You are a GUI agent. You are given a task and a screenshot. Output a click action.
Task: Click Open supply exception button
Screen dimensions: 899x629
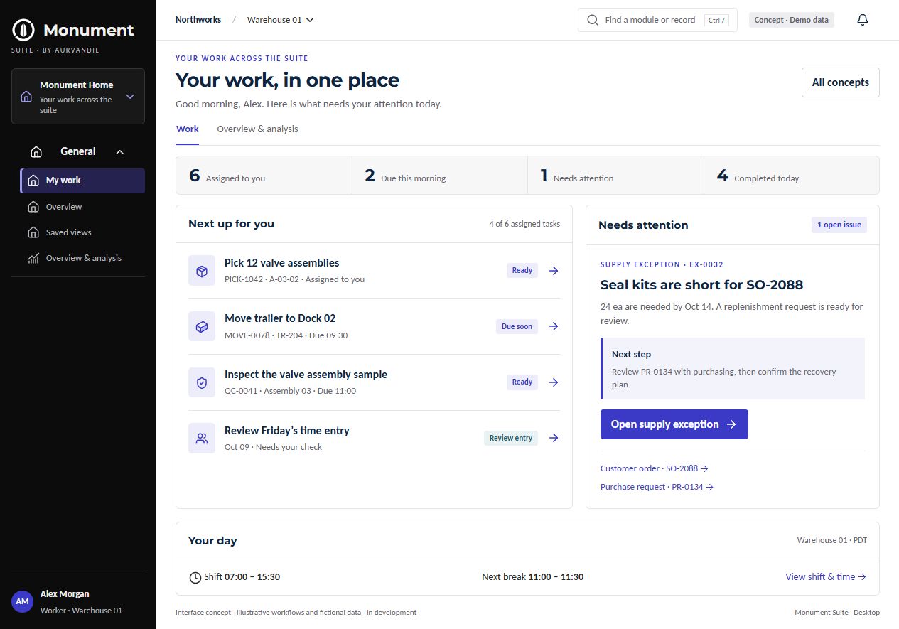(x=674, y=424)
